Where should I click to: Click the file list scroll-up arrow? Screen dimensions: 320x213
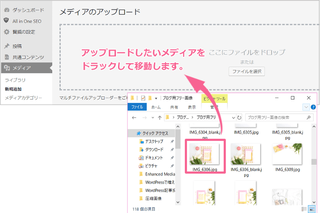314,127
